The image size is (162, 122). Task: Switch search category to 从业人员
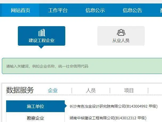click(x=121, y=36)
